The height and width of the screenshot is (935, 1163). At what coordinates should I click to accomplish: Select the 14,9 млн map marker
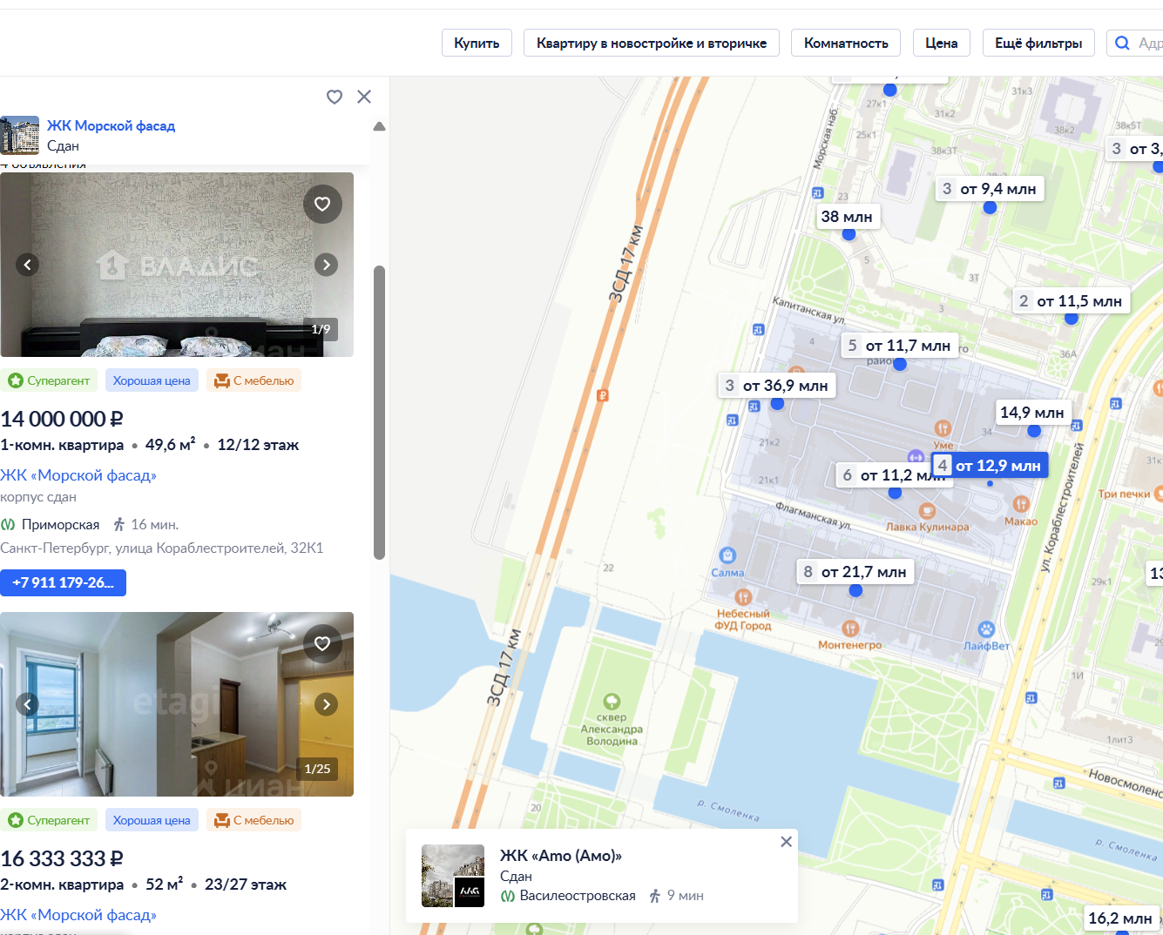(x=1032, y=413)
